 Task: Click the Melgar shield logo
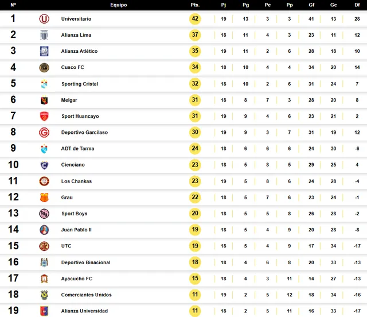click(44, 100)
